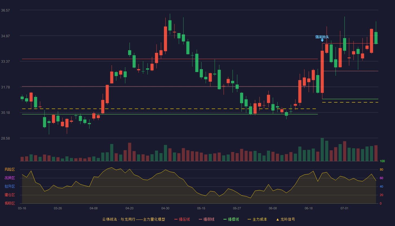
Task: Click the orange 80 indicator axis value
Action: (381, 169)
